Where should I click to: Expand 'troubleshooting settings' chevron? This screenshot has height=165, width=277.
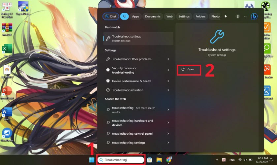(168, 143)
